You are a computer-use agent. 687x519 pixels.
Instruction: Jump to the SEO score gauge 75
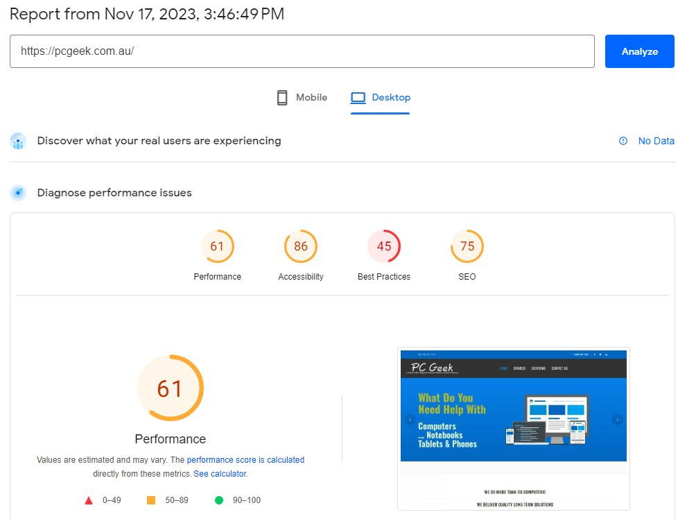467,246
